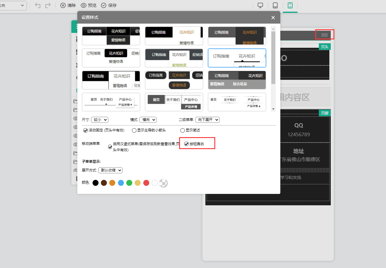Choose the red color swatch
The image size is (386, 268).
(x=146, y=183)
